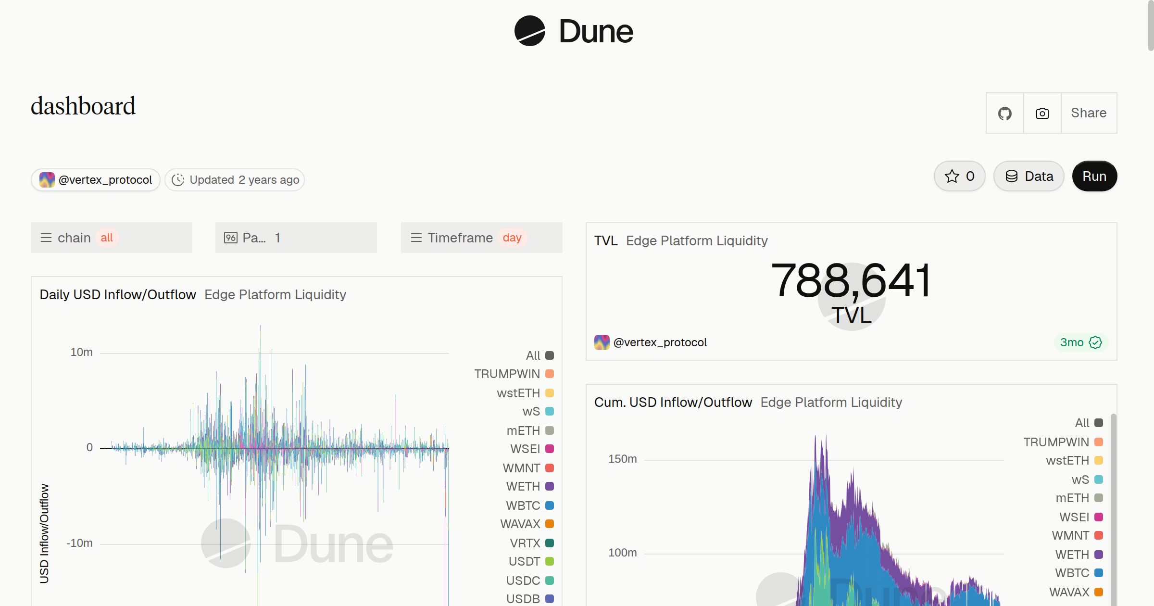
Task: Toggle WBTC series in Daily chart legend
Action: pos(530,505)
